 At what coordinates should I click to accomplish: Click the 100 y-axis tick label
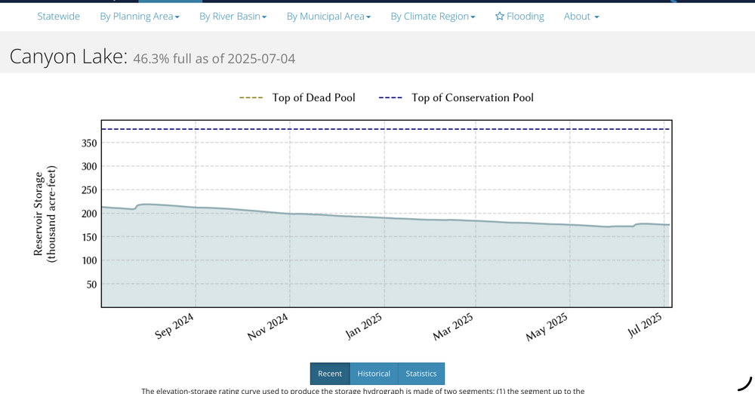89,260
